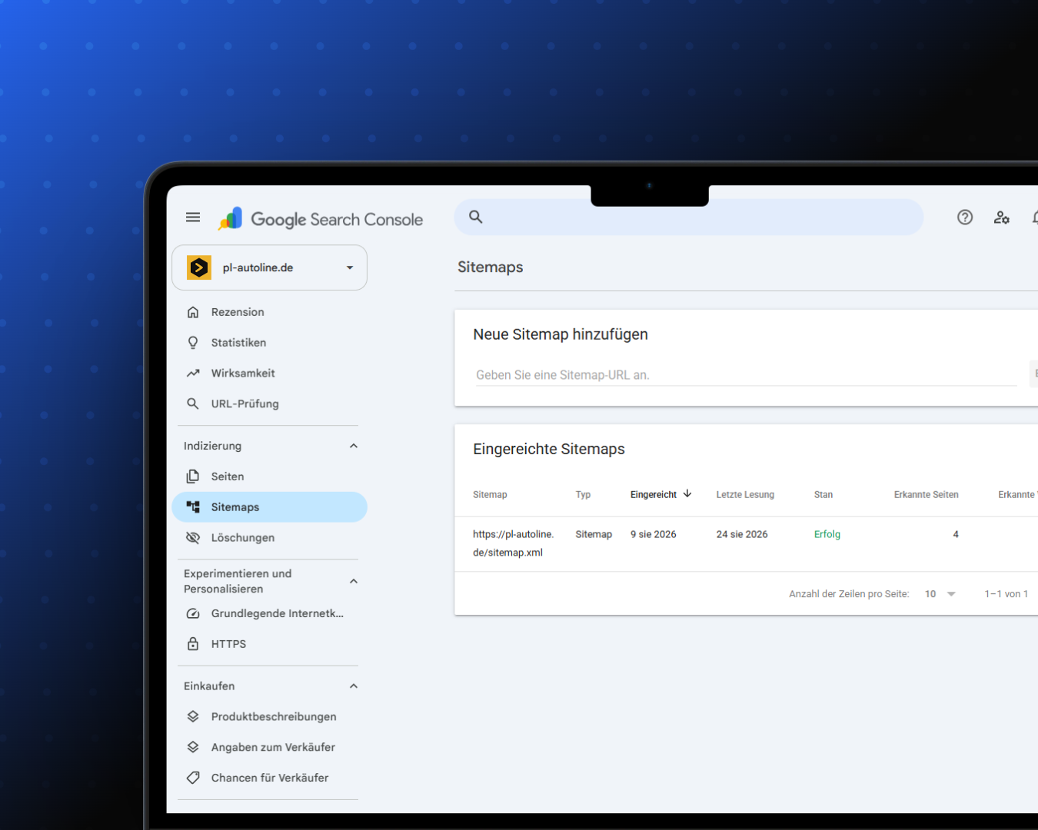This screenshot has height=830, width=1038.
Task: Click the Sitemap type cell
Action: [594, 534]
